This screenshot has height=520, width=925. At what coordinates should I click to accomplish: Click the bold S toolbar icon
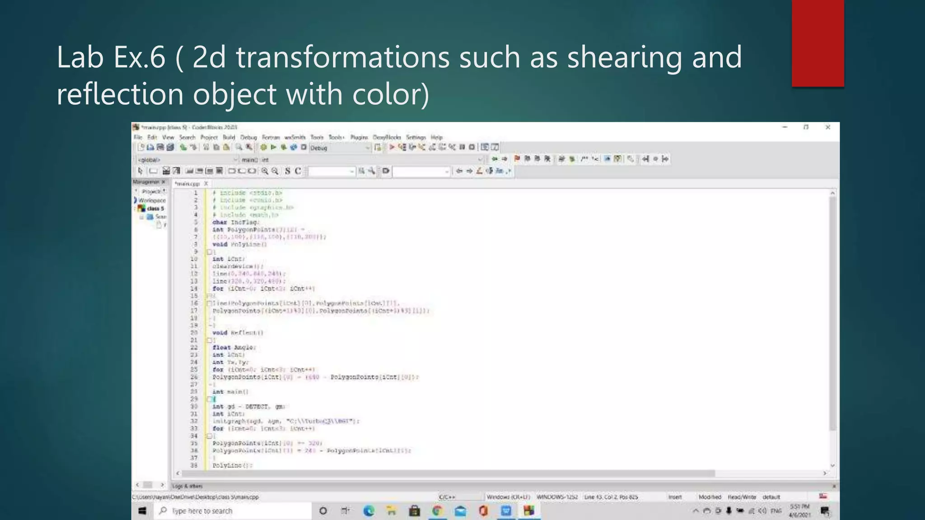pos(287,171)
